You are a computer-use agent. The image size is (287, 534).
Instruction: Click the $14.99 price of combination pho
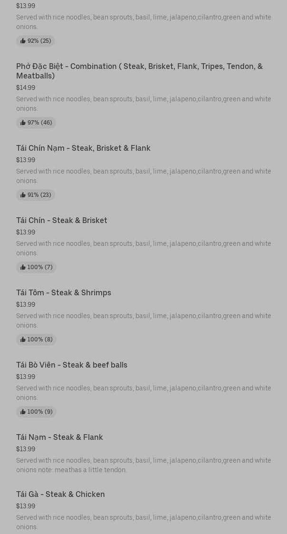pyautogui.click(x=26, y=87)
